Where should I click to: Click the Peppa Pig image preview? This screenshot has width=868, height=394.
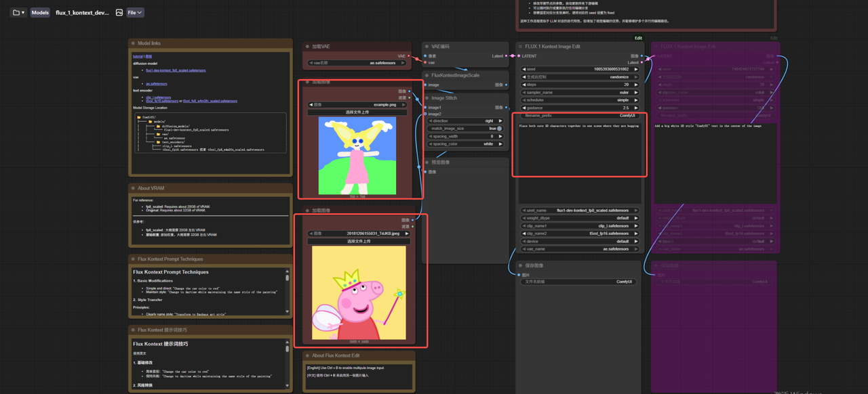(359, 292)
